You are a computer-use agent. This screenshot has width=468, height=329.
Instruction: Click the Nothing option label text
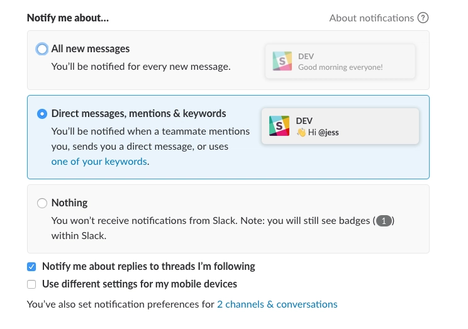(x=69, y=203)
